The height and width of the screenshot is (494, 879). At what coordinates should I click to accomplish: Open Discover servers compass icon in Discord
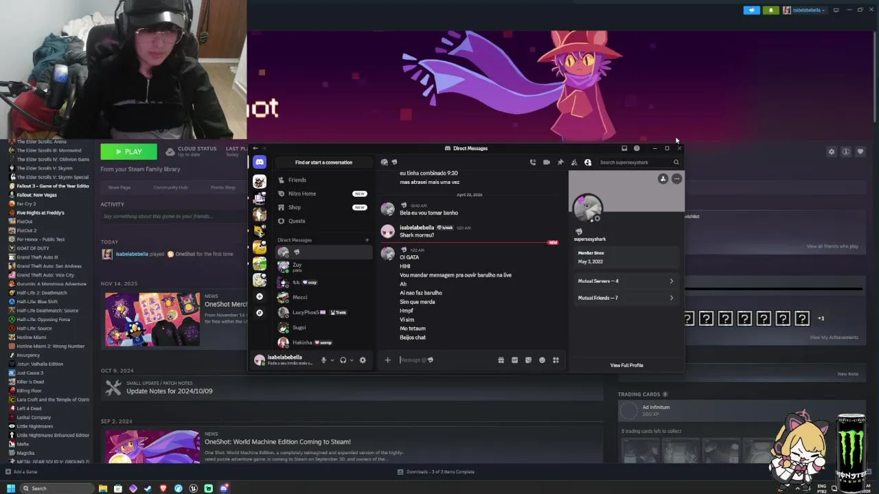coord(260,313)
